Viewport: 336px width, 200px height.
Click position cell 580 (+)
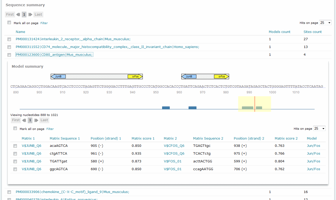pos(97,161)
